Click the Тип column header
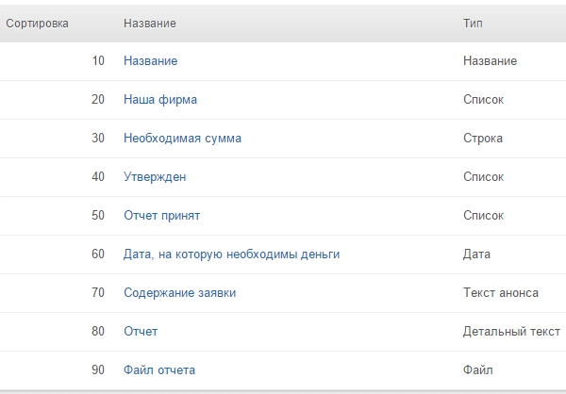The image size is (566, 394). coord(473,23)
